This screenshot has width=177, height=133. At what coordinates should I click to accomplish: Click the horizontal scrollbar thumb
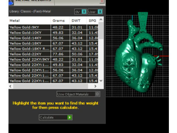51,86
